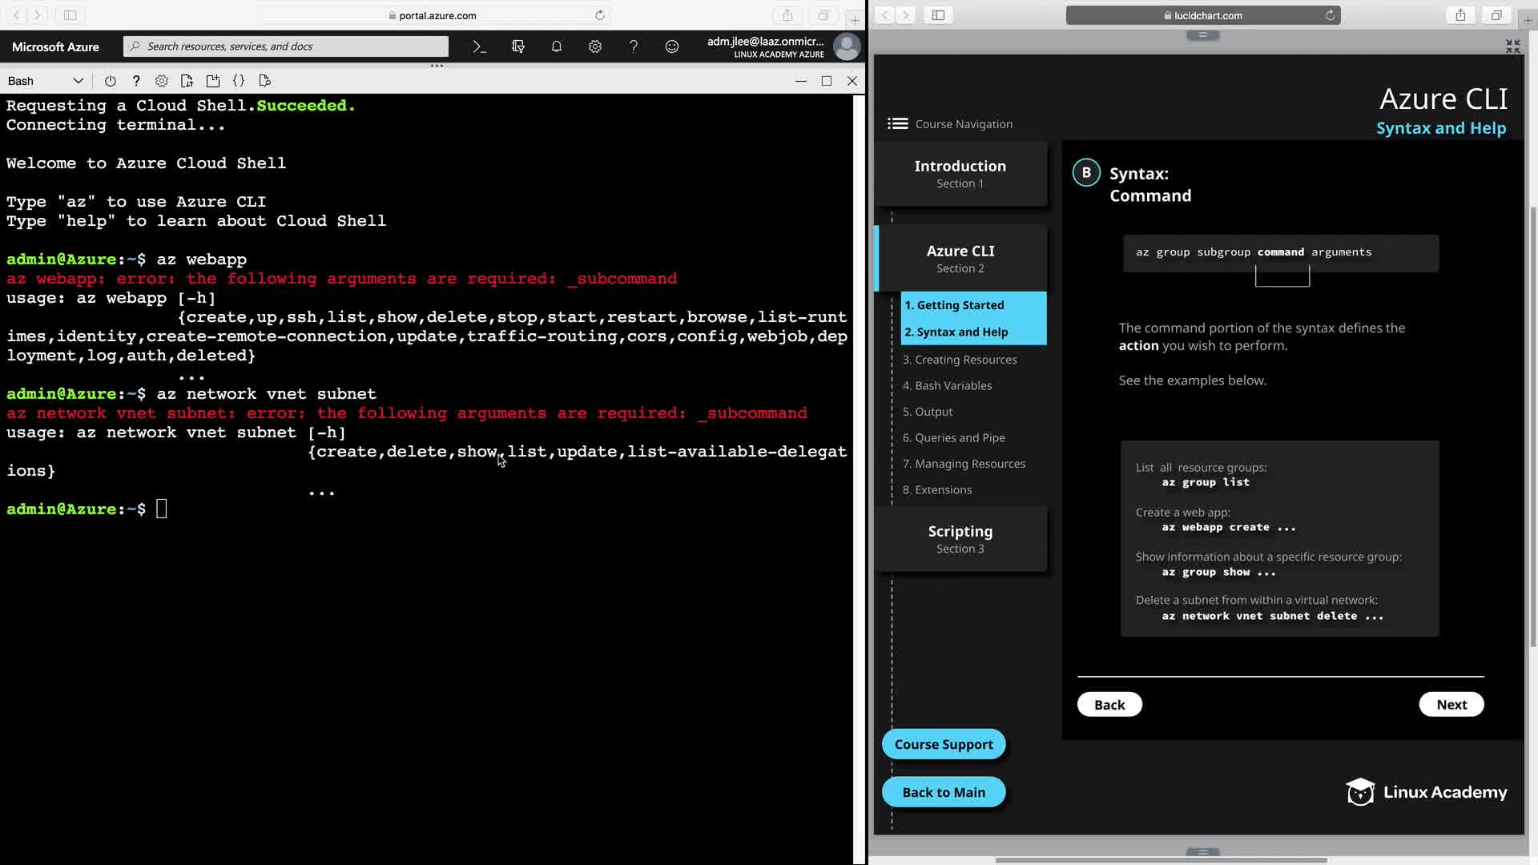Click the Azure search resources field
1538x865 pixels.
(x=286, y=46)
